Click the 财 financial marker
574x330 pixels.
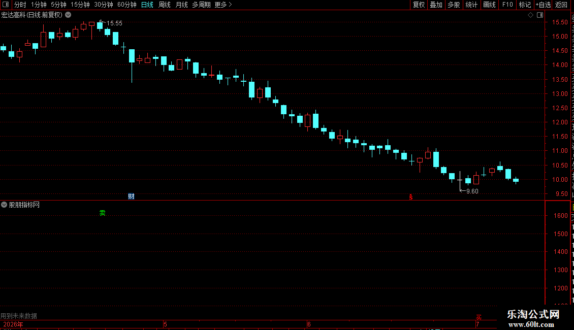pyautogui.click(x=132, y=196)
